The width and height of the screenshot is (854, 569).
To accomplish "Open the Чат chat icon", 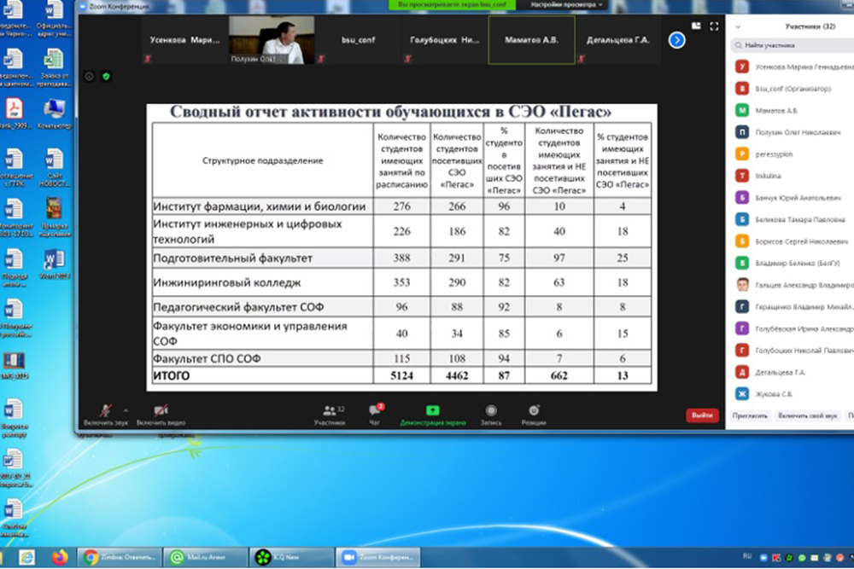I will click(374, 411).
